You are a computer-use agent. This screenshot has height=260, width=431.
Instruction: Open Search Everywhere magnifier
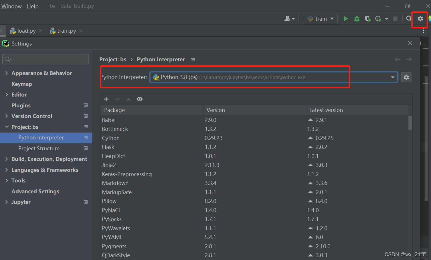[409, 19]
